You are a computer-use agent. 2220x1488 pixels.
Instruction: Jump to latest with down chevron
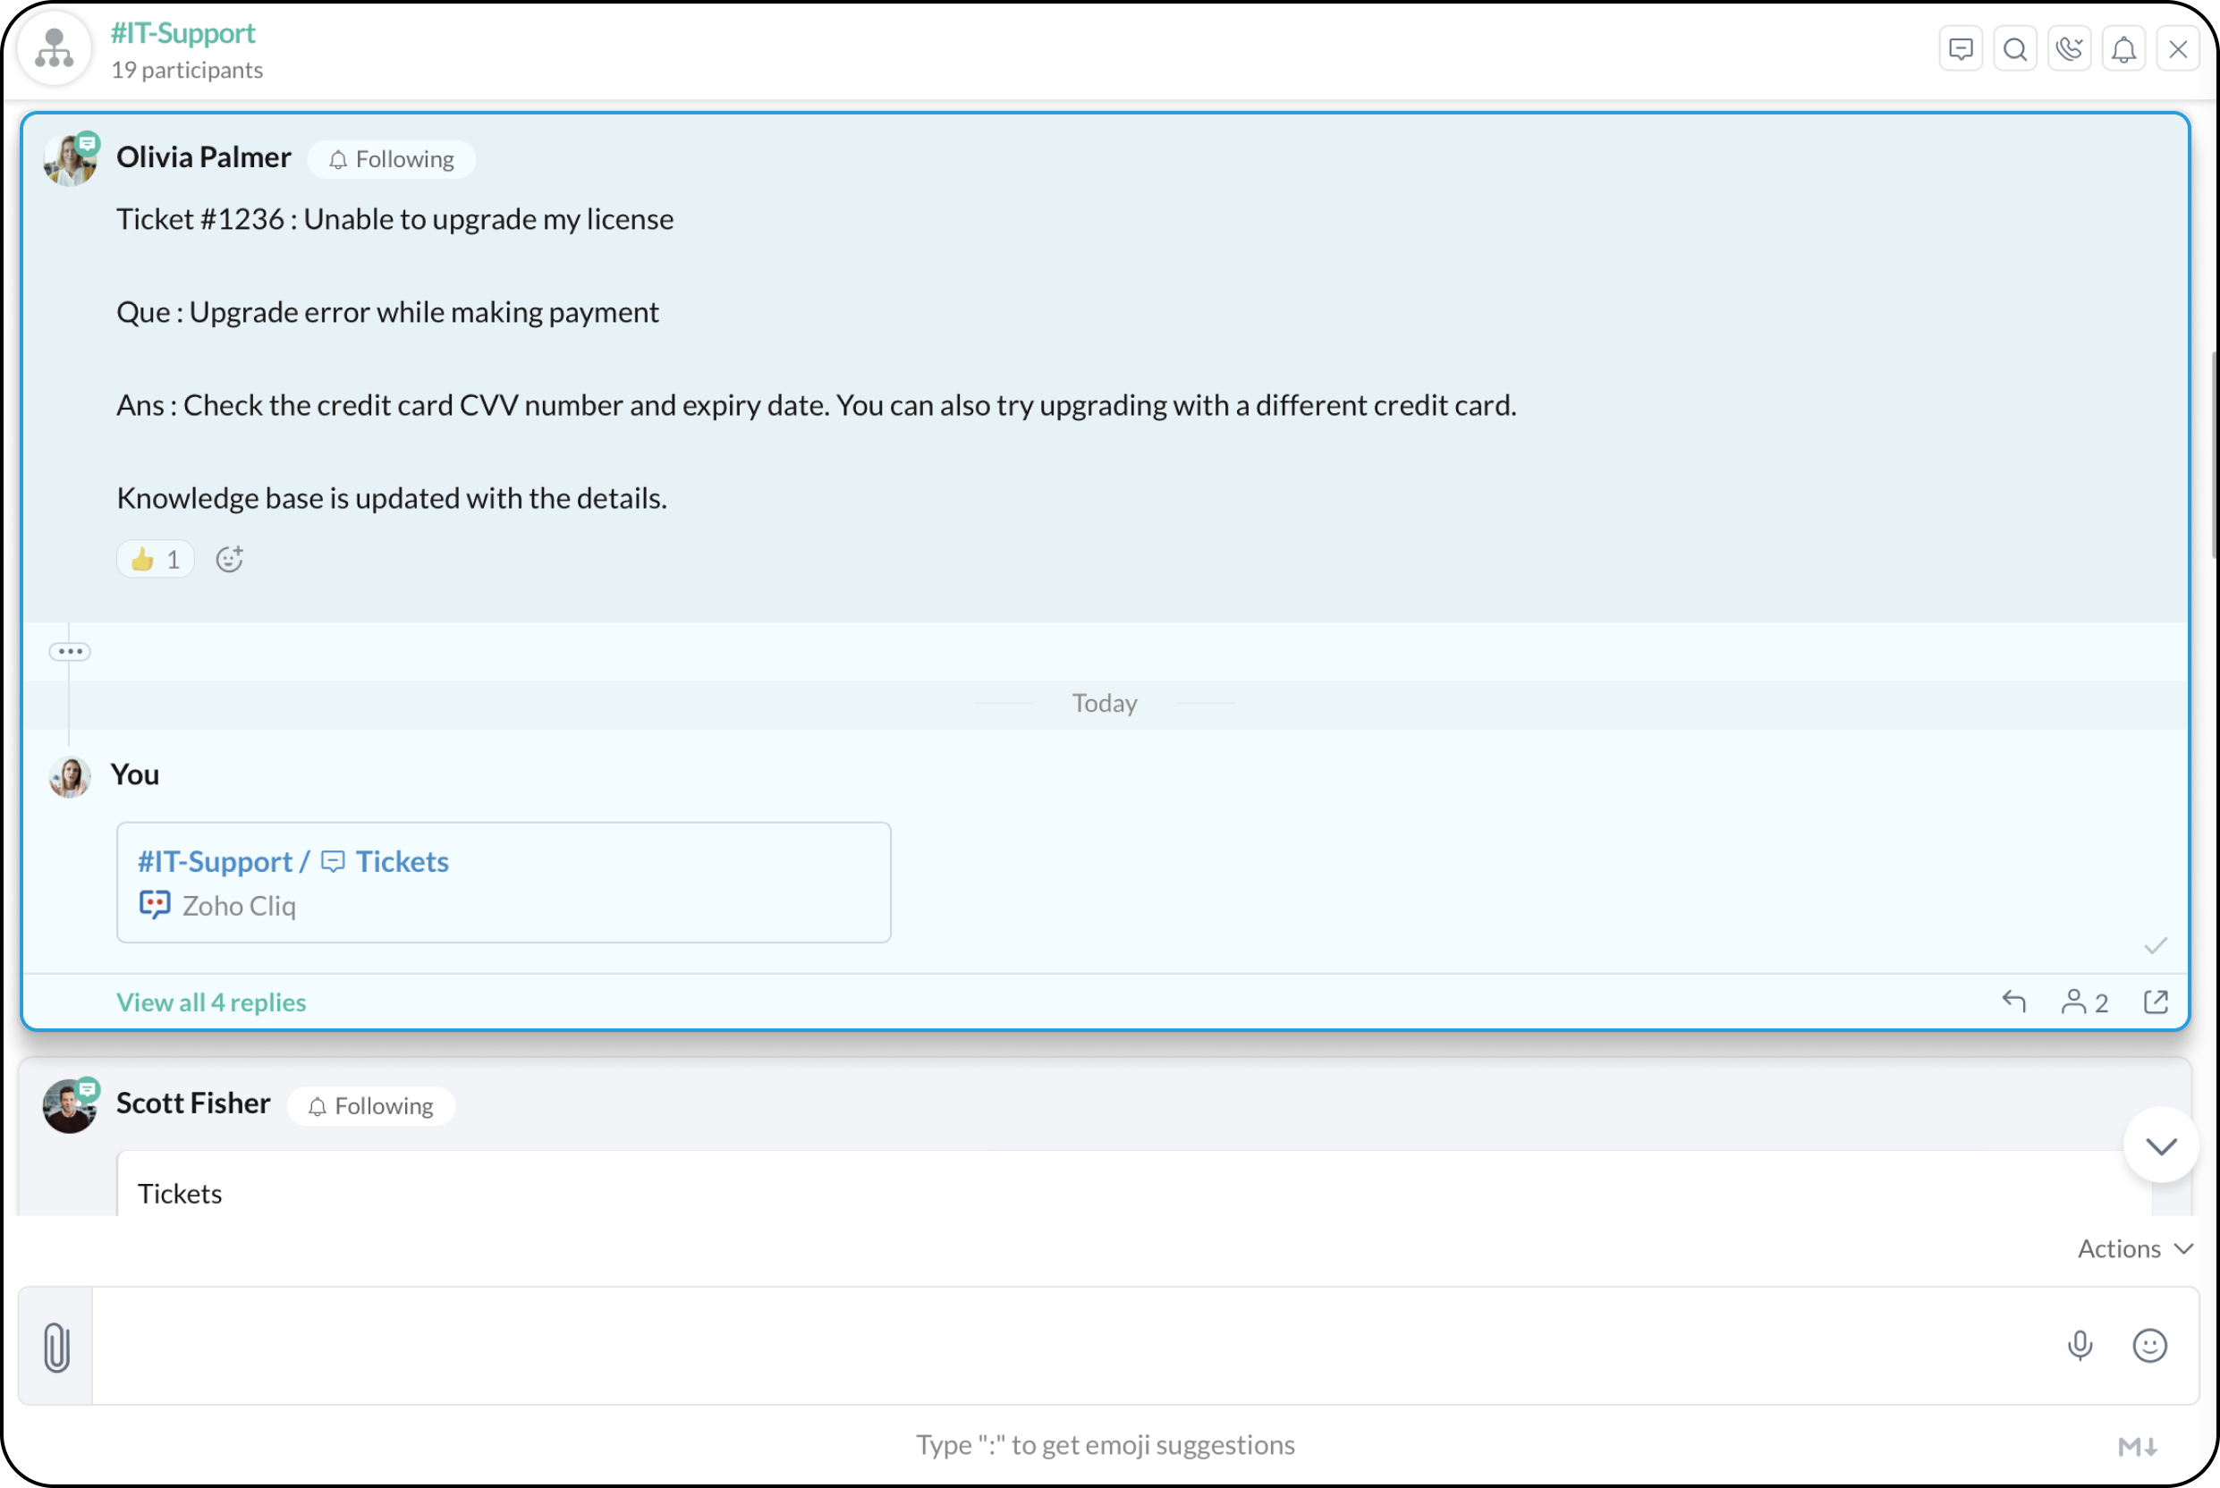(x=2160, y=1146)
